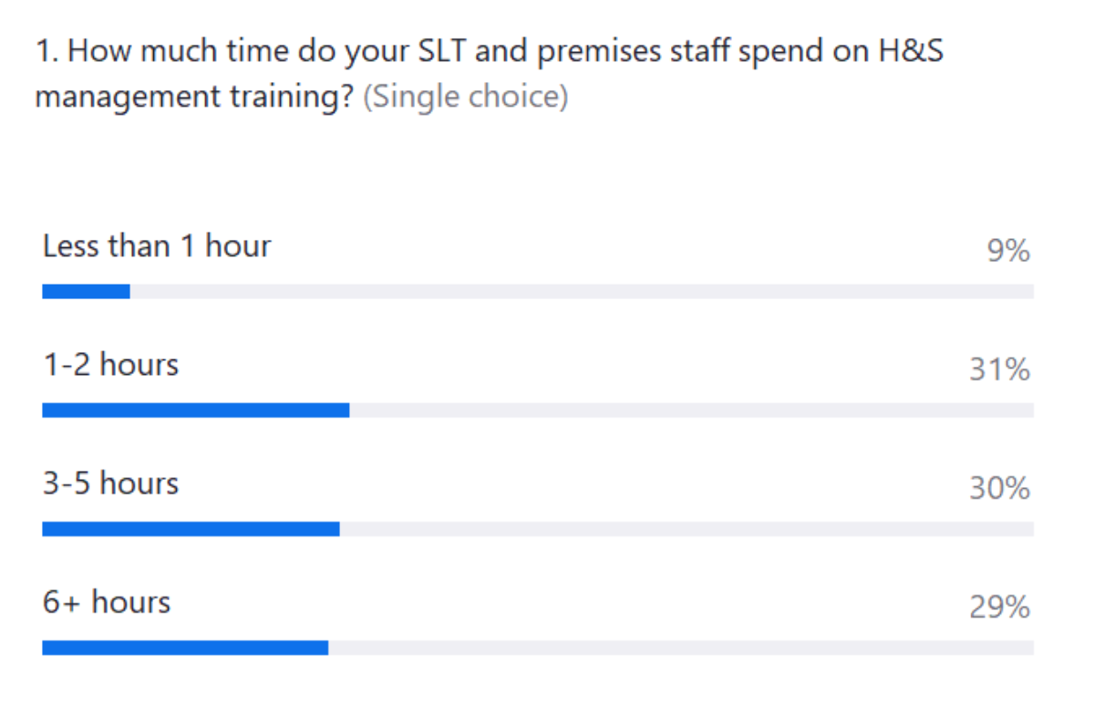Image resolution: width=1094 pixels, height=706 pixels.
Task: Click the question number "1." at the start
Action: 47,52
